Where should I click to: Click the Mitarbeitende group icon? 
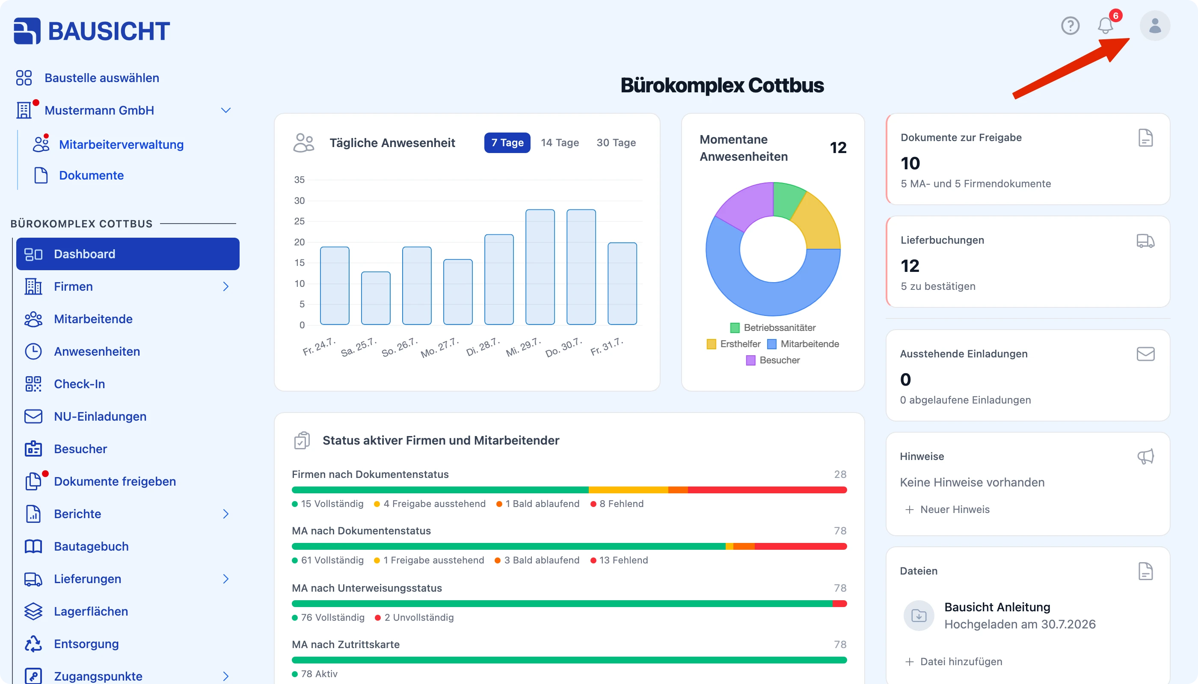33,319
